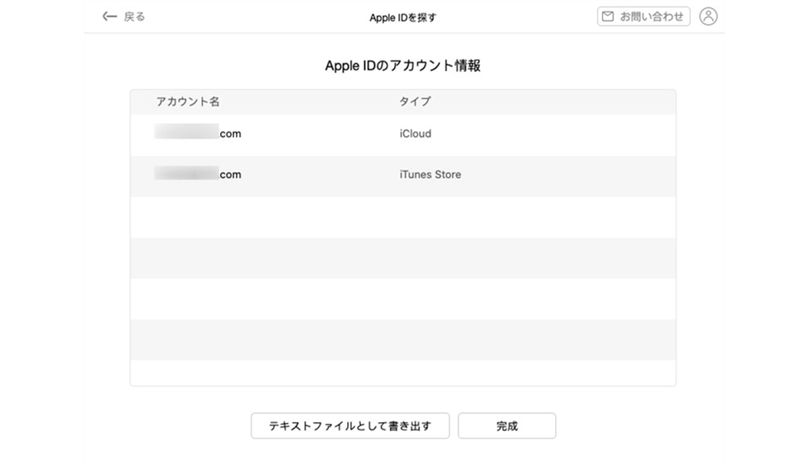Click the account name in iTunes Store row
809x469 pixels.
pos(197,174)
